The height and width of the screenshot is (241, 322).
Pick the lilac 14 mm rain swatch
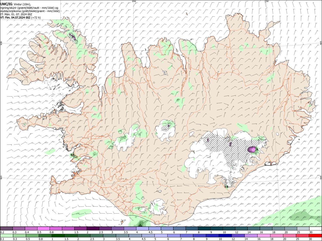point(251,236)
